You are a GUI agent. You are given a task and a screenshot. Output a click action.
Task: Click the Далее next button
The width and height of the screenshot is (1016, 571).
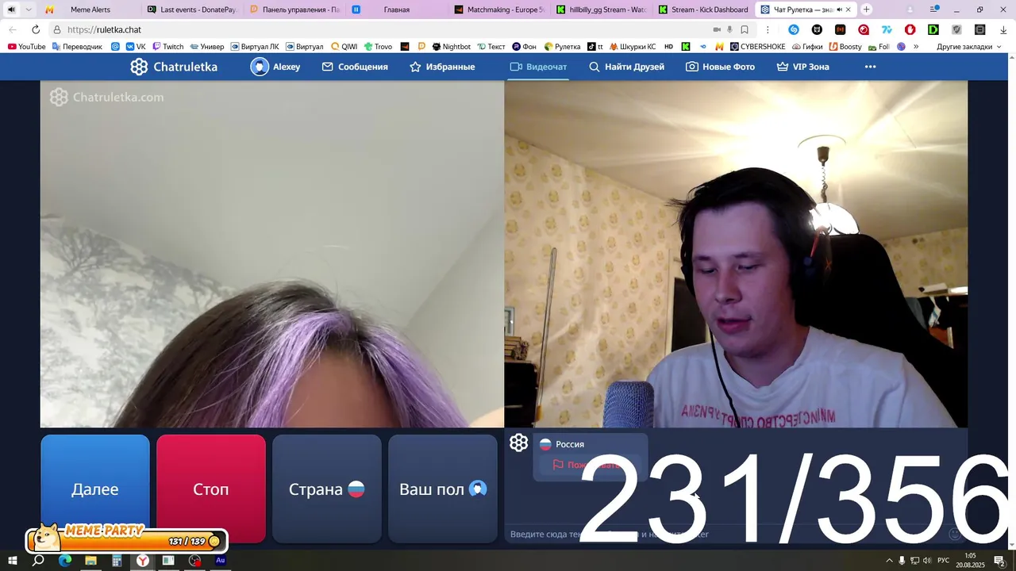click(95, 489)
